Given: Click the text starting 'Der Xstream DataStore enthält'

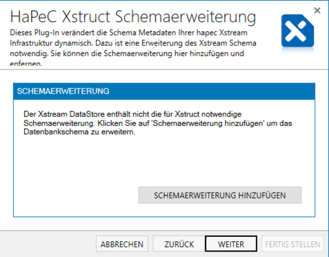Looking at the screenshot, I should (157, 123).
